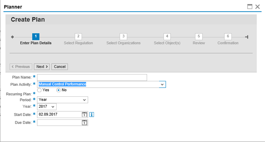Open the Period dropdown list

click(x=84, y=100)
